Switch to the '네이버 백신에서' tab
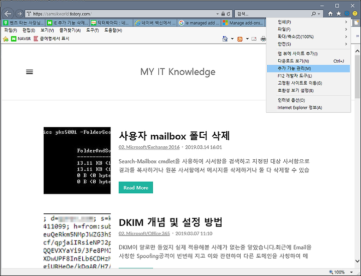 point(155,23)
